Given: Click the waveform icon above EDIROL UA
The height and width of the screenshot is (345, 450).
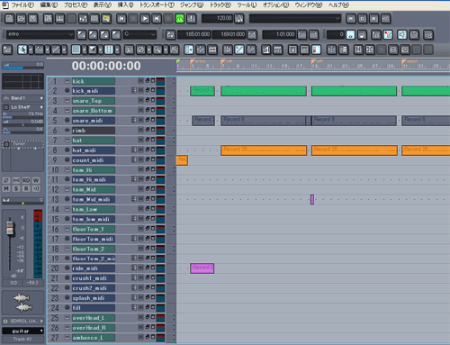Looking at the screenshot, I should pos(22,303).
